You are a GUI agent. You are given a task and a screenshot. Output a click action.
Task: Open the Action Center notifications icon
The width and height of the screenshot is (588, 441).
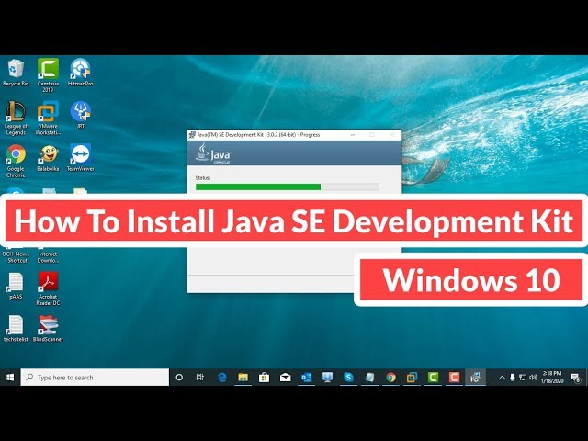click(575, 378)
